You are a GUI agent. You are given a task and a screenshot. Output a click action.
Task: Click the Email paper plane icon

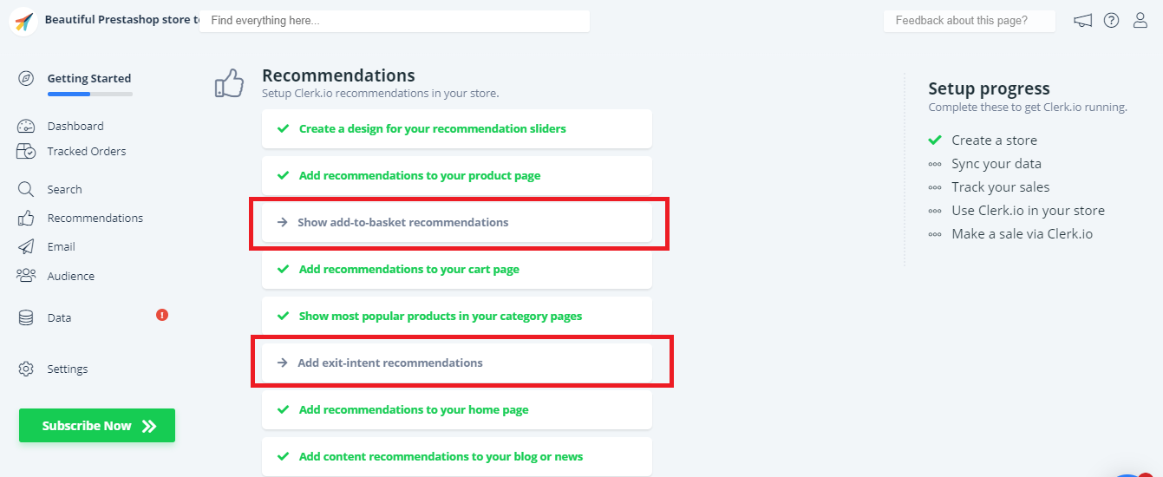pos(26,247)
